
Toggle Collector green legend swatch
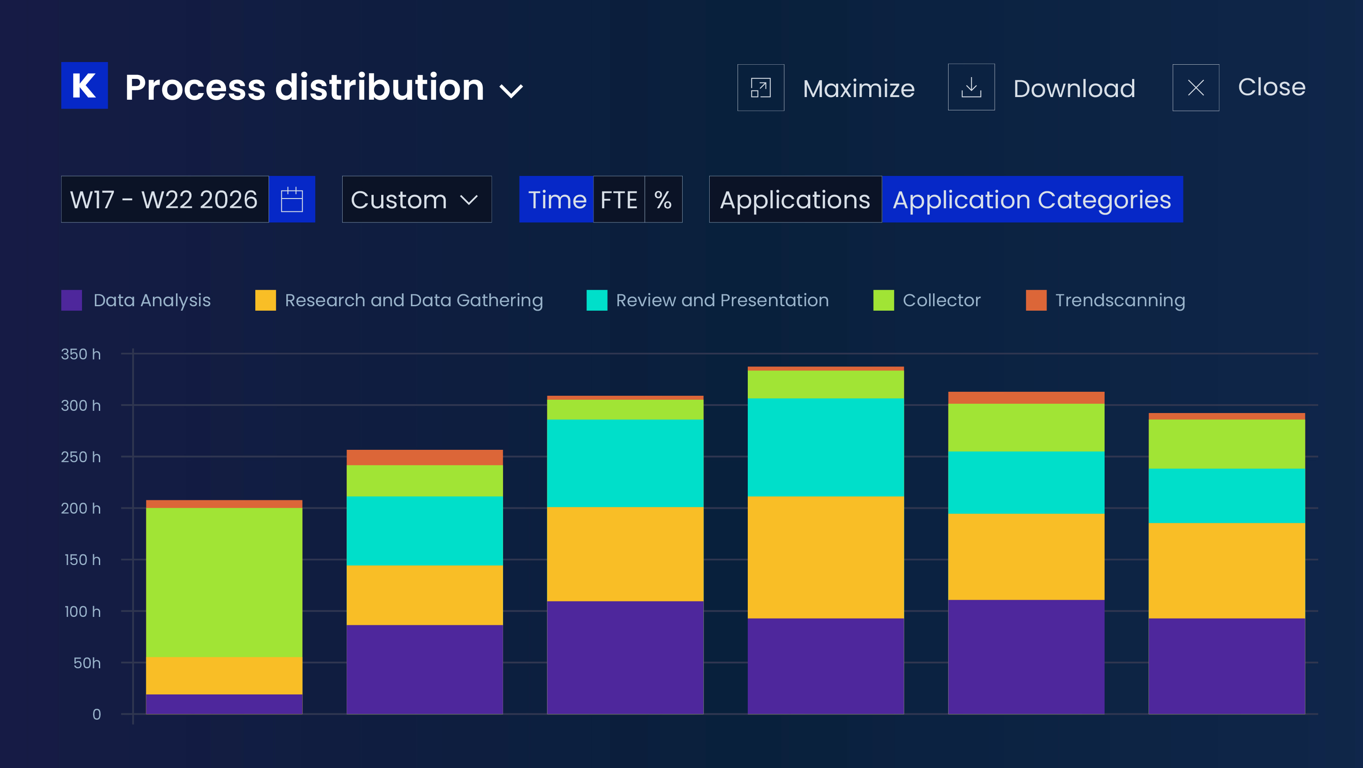tap(883, 300)
